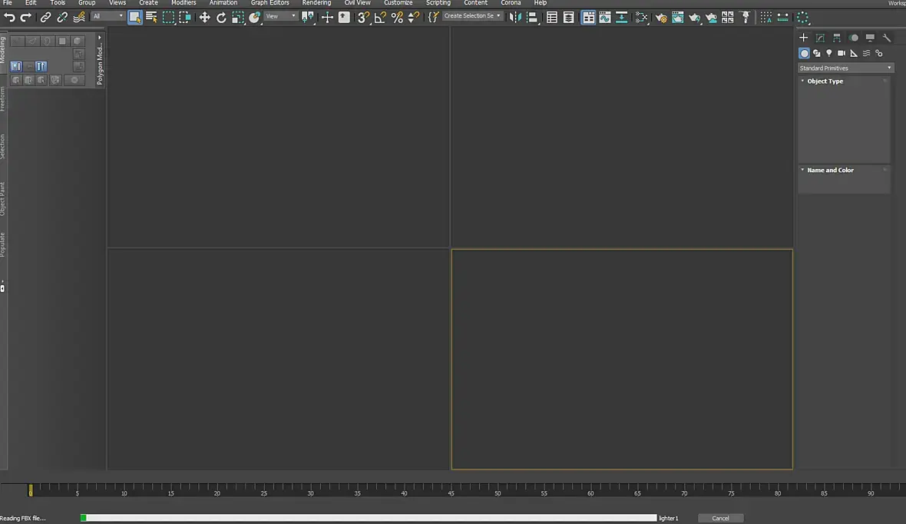Open the Display panel tab
906x524 pixels.
point(870,38)
